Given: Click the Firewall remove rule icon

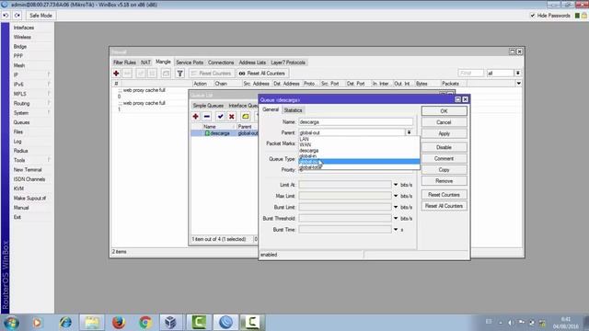Looking at the screenshot, I should (127, 74).
